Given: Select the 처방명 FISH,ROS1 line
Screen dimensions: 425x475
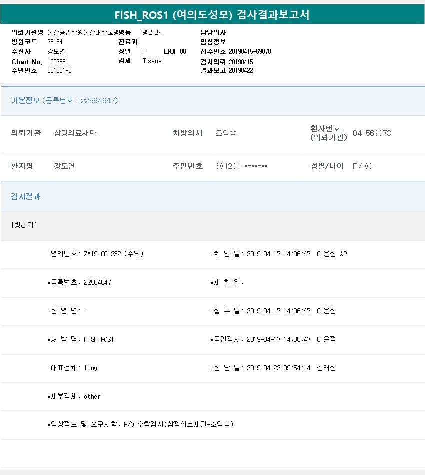Looking at the screenshot, I should coord(81,339).
